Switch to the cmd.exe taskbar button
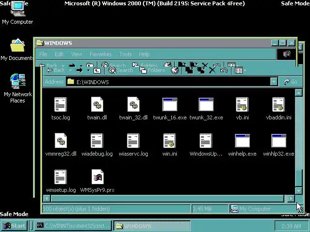 click(x=74, y=226)
